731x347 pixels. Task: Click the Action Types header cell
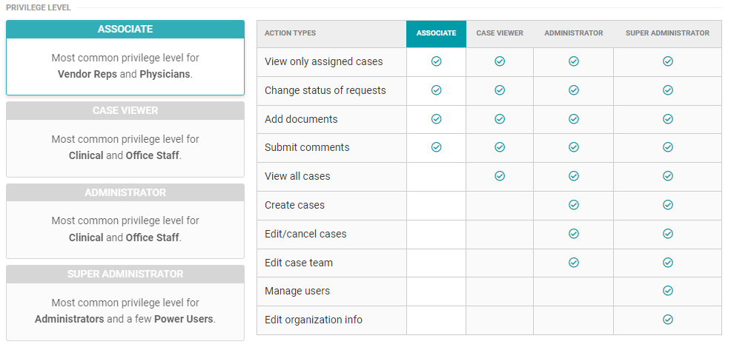291,33
